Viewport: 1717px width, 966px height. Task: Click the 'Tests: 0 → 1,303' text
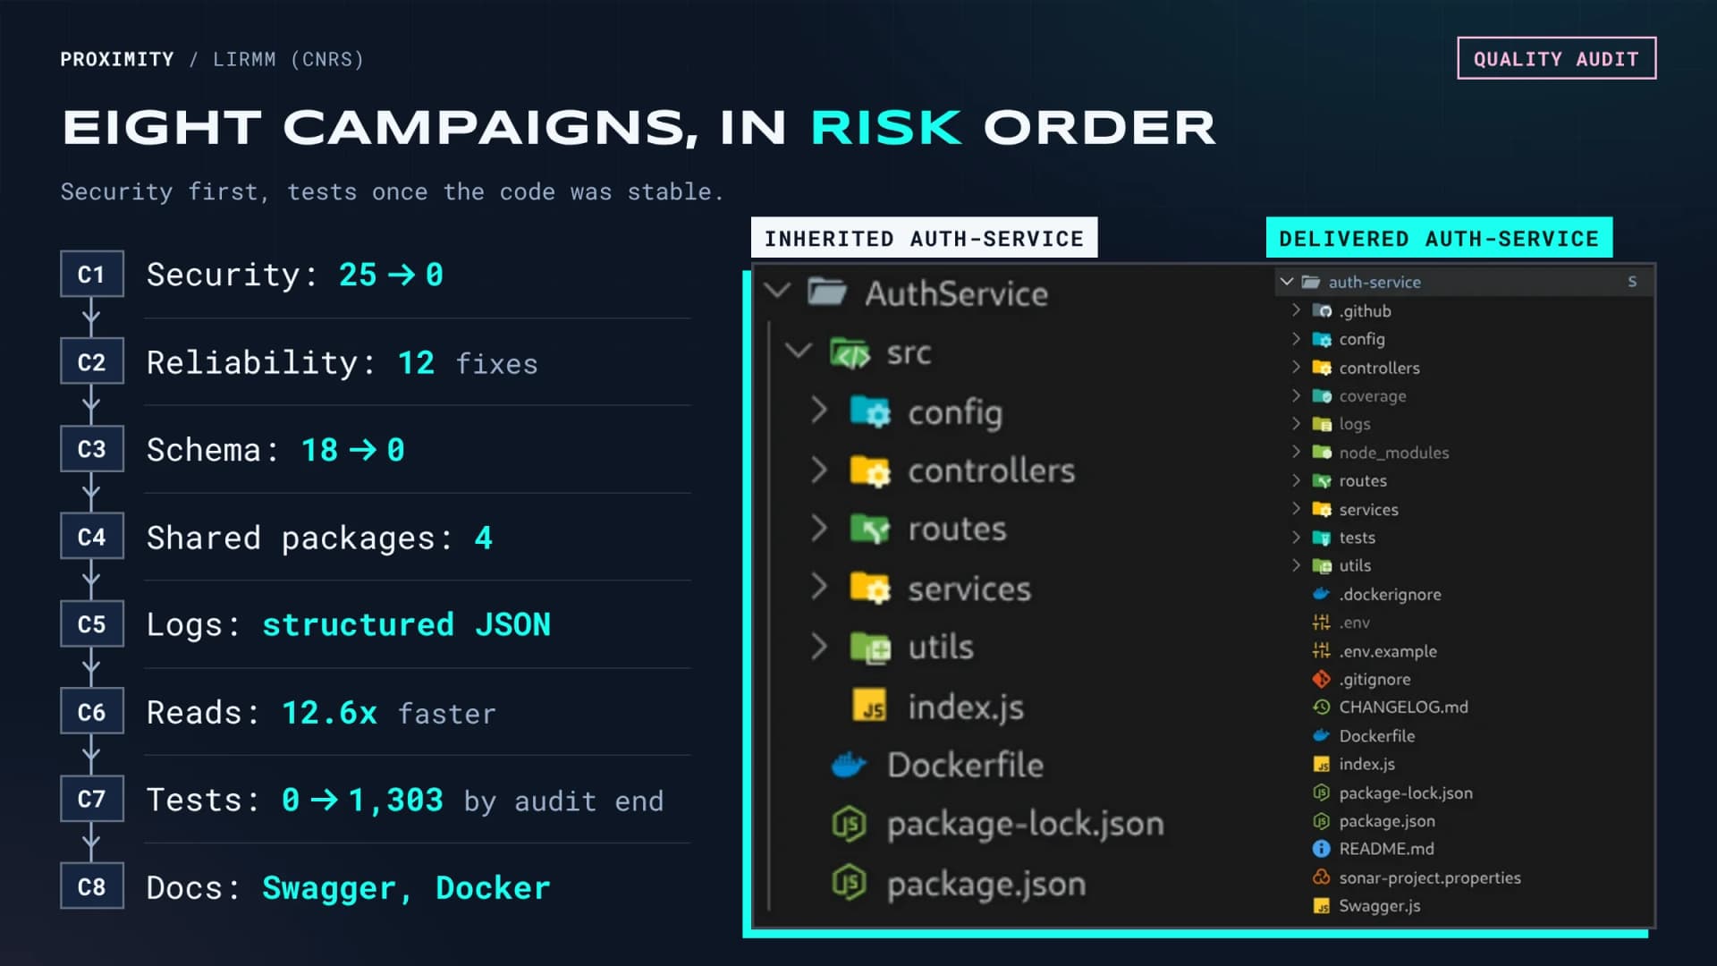point(295,800)
